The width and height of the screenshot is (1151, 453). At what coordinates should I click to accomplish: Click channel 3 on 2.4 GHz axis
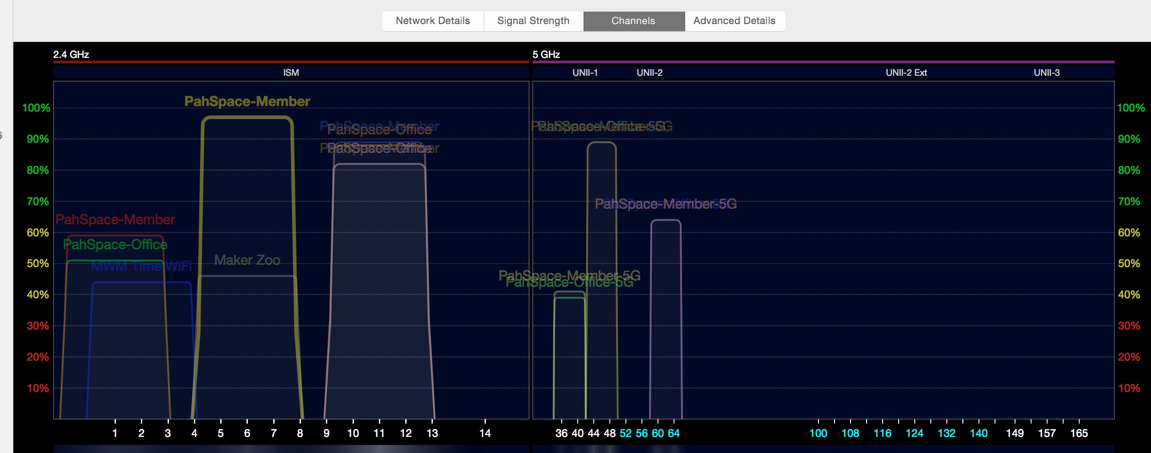tap(168, 433)
